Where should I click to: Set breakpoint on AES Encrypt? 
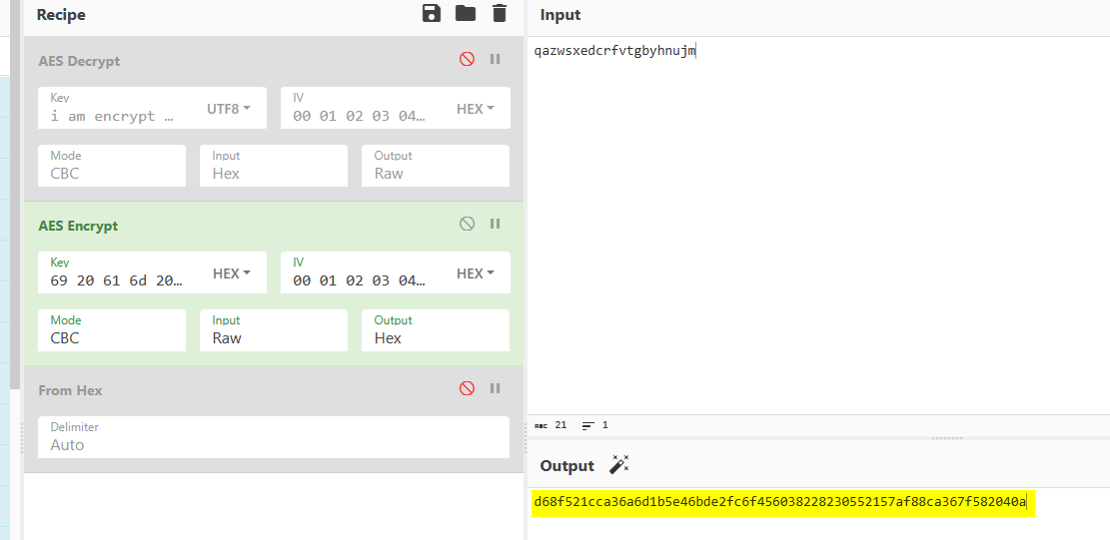495,225
